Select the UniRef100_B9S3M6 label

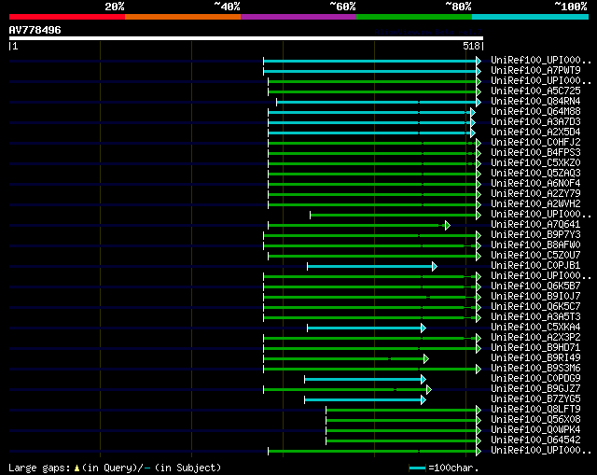click(535, 369)
